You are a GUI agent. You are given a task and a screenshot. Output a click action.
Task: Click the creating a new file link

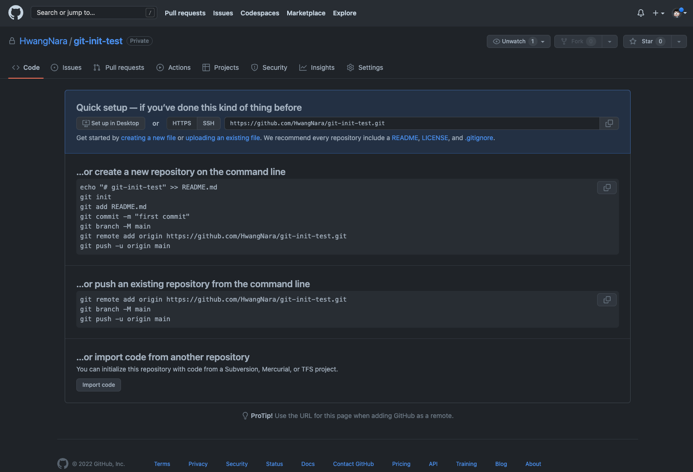(148, 138)
